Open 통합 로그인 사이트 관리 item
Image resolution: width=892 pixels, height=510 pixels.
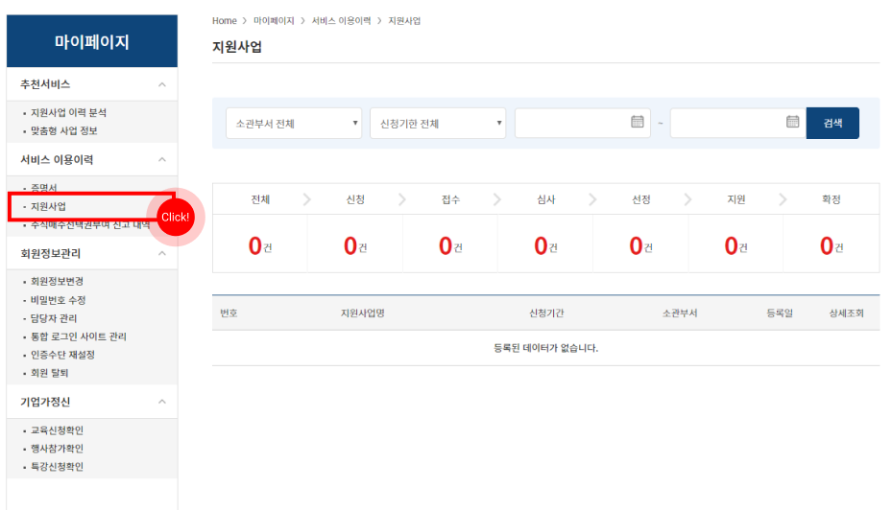pos(79,336)
